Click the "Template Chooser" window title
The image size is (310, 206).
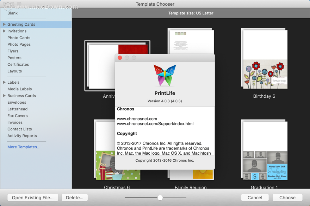point(155,4)
